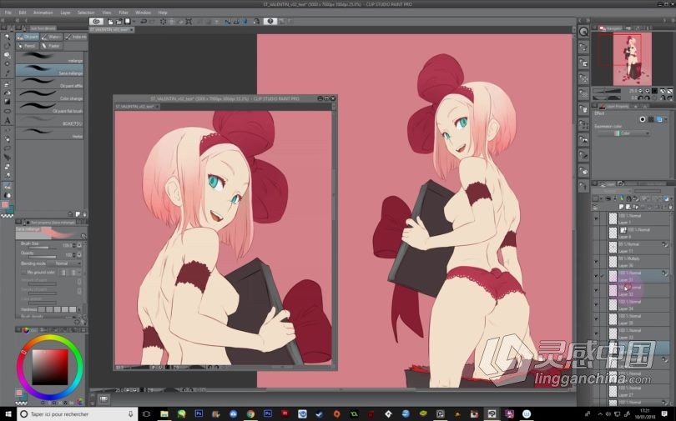Click the Navigator thumbnail preview
The image size is (676, 421).
[632, 59]
